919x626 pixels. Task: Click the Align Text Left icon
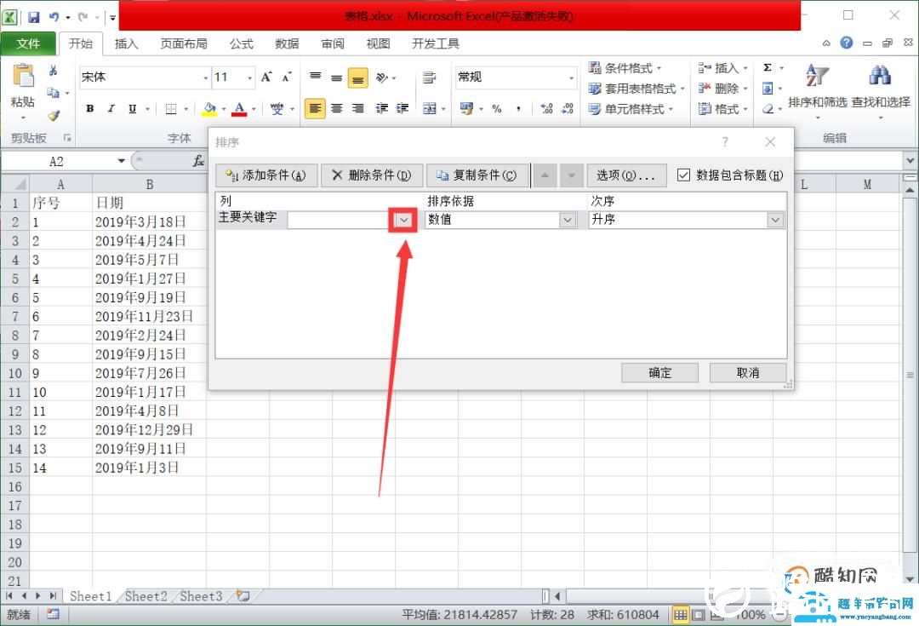coord(315,108)
